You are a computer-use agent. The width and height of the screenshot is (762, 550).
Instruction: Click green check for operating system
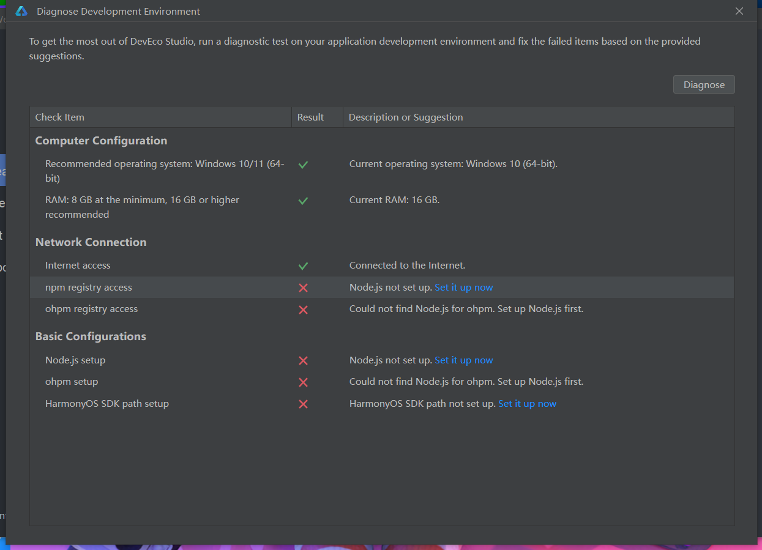(303, 165)
